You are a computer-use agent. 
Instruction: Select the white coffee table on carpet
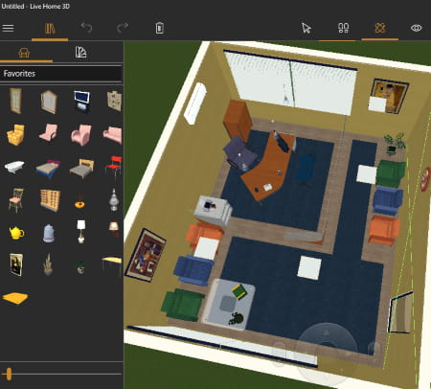[309, 267]
